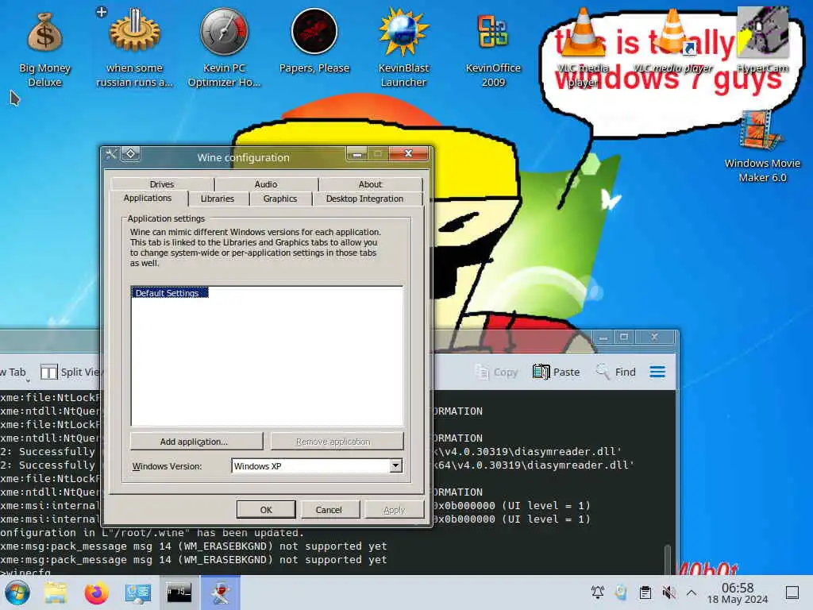Select Wine configuration taskbar entry
The width and height of the screenshot is (813, 610).
pos(221,593)
